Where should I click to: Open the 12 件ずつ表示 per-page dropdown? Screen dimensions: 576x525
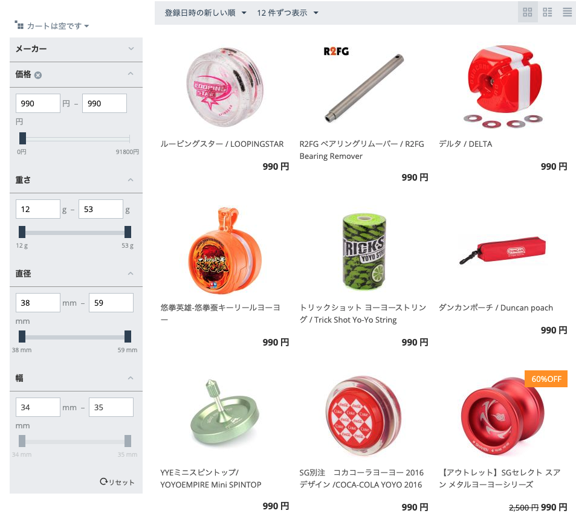288,13
